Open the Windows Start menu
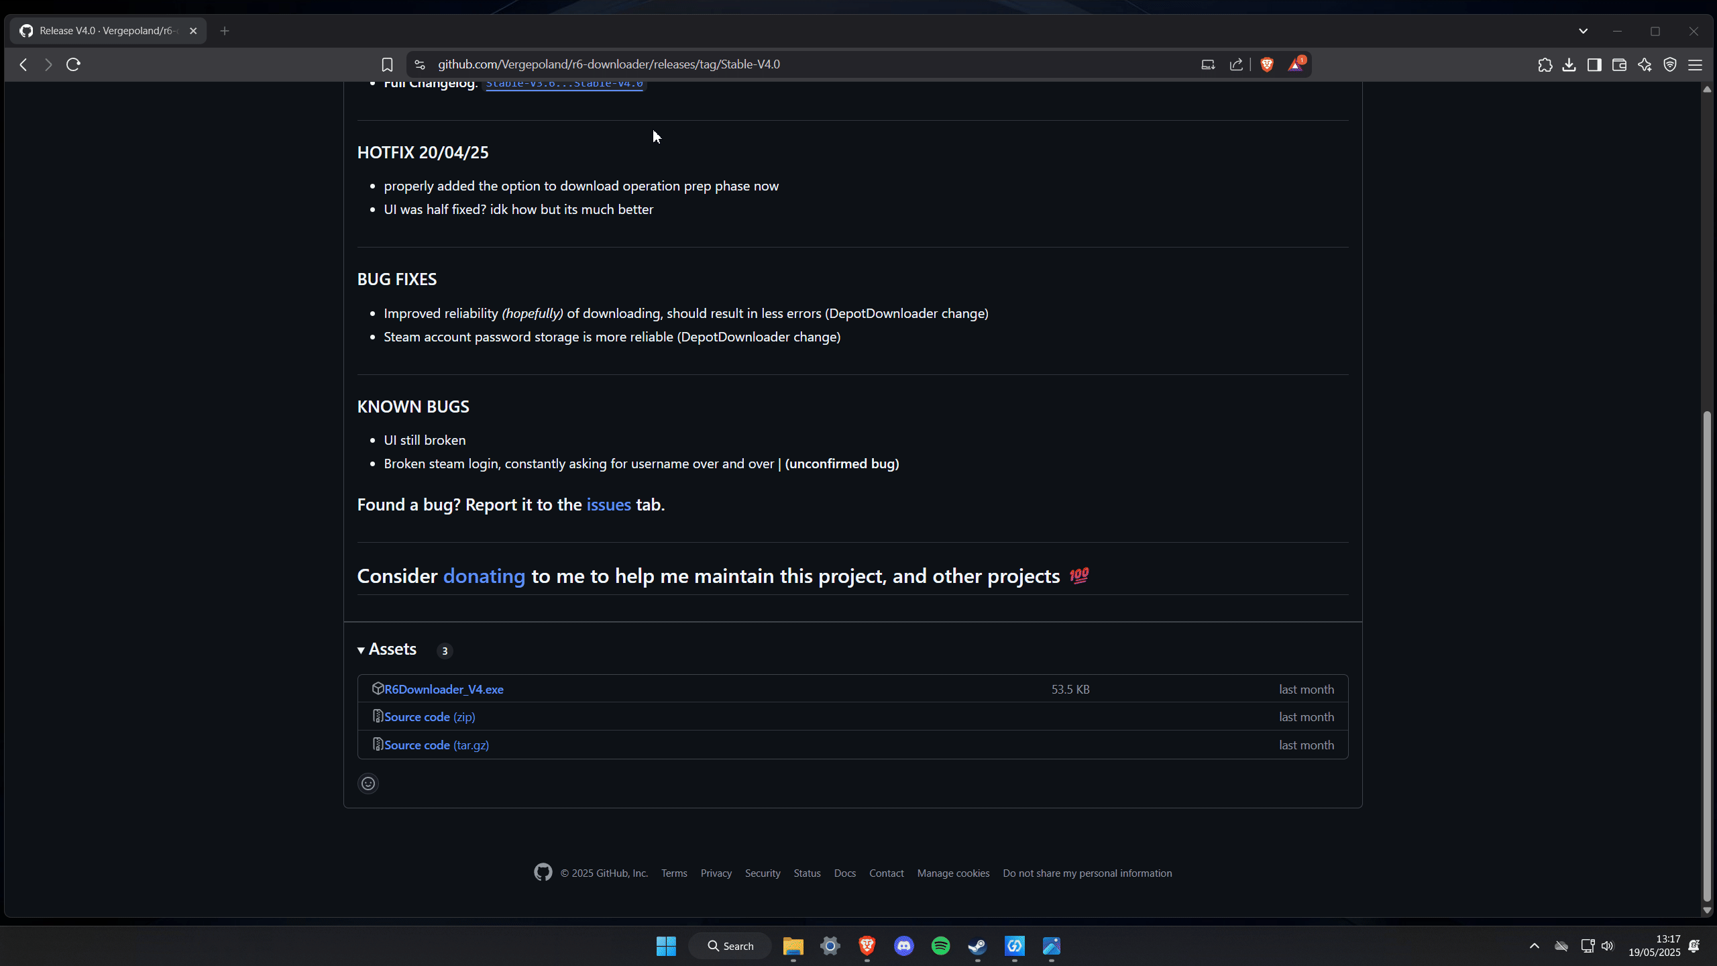Screen dimensions: 1717x966 point(666,946)
